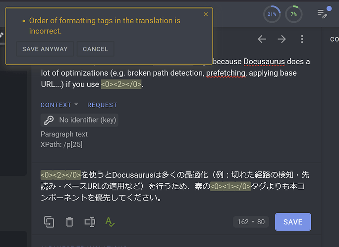
Task: Go to next string with right arrow
Action: click(x=282, y=39)
